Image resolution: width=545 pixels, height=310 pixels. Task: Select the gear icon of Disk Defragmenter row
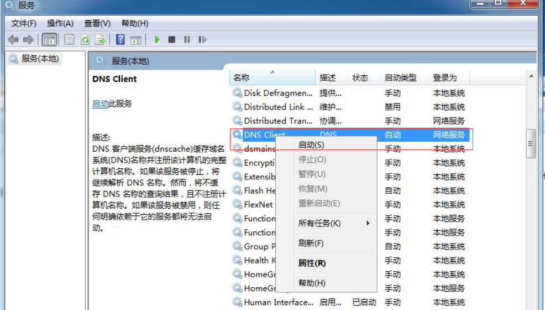237,93
